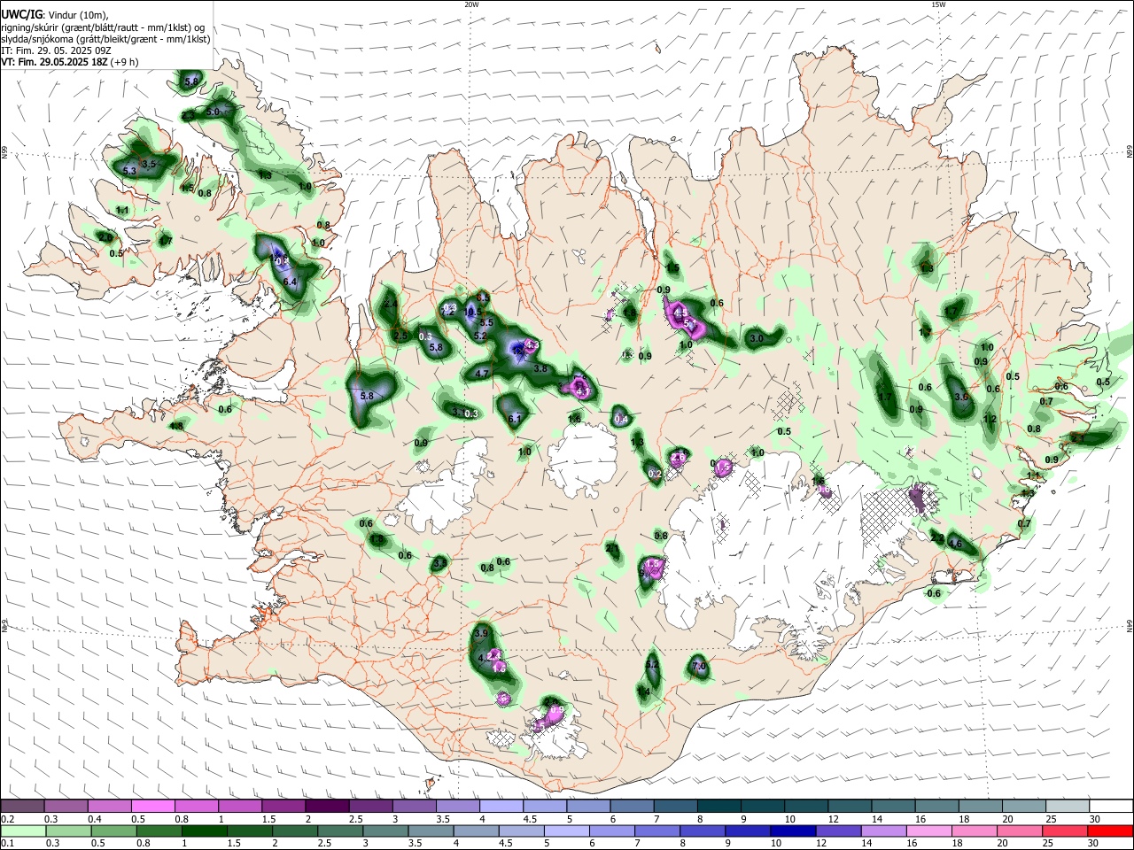Click the 15W longitude label at the top
Image resolution: width=1134 pixels, height=850 pixels.
coord(938,4)
